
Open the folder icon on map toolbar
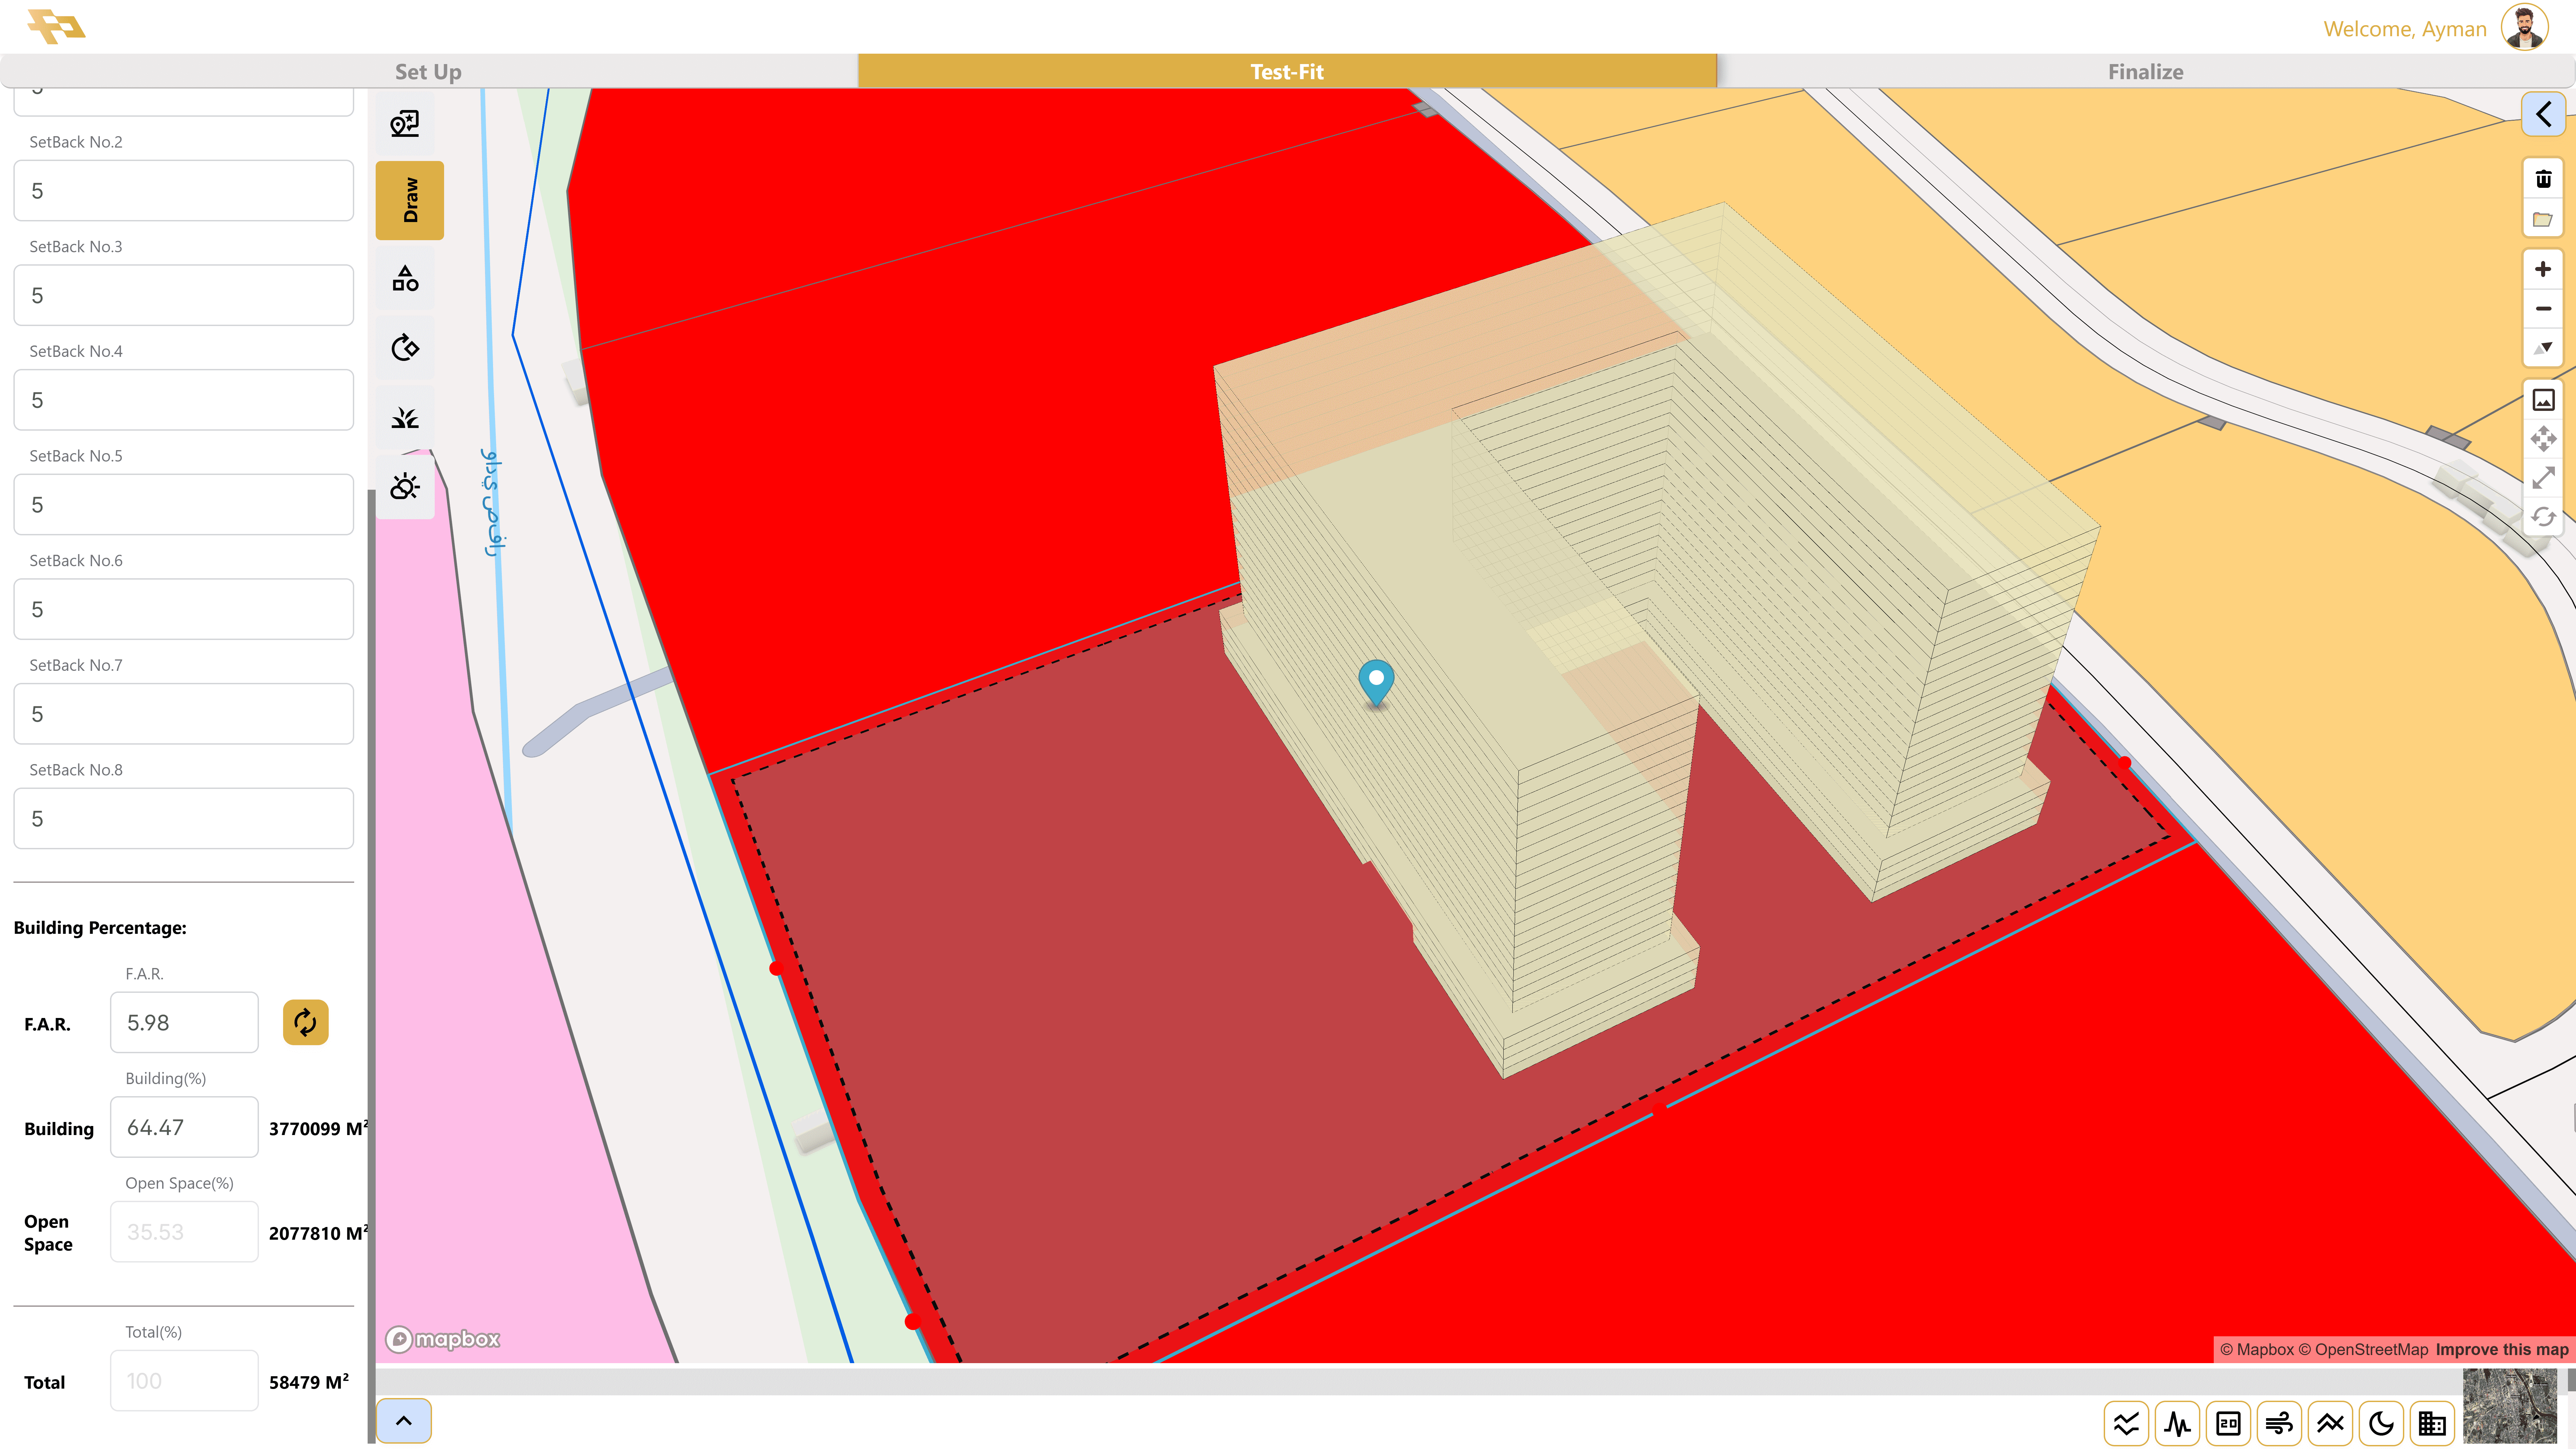point(2543,219)
